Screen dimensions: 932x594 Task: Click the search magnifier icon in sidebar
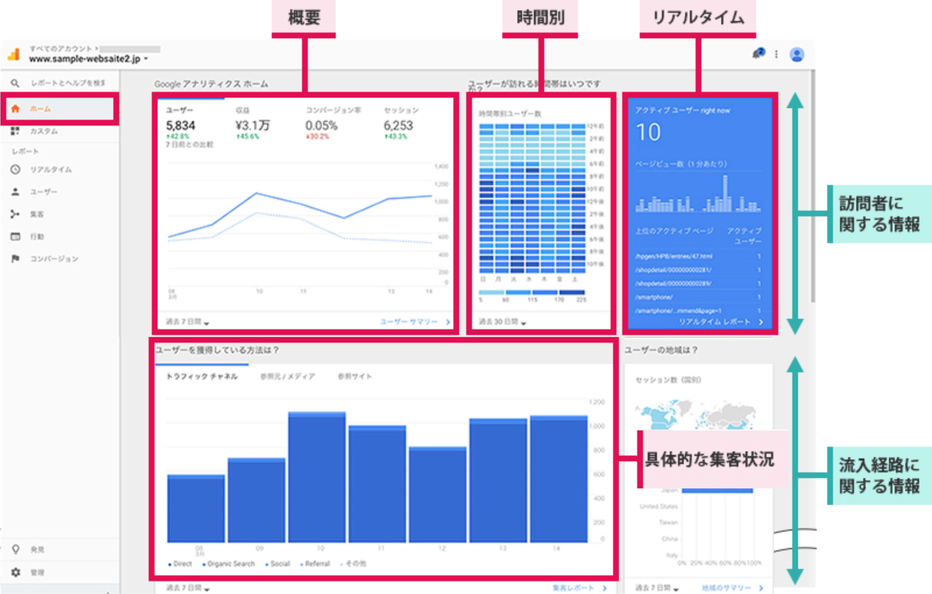click(x=15, y=83)
